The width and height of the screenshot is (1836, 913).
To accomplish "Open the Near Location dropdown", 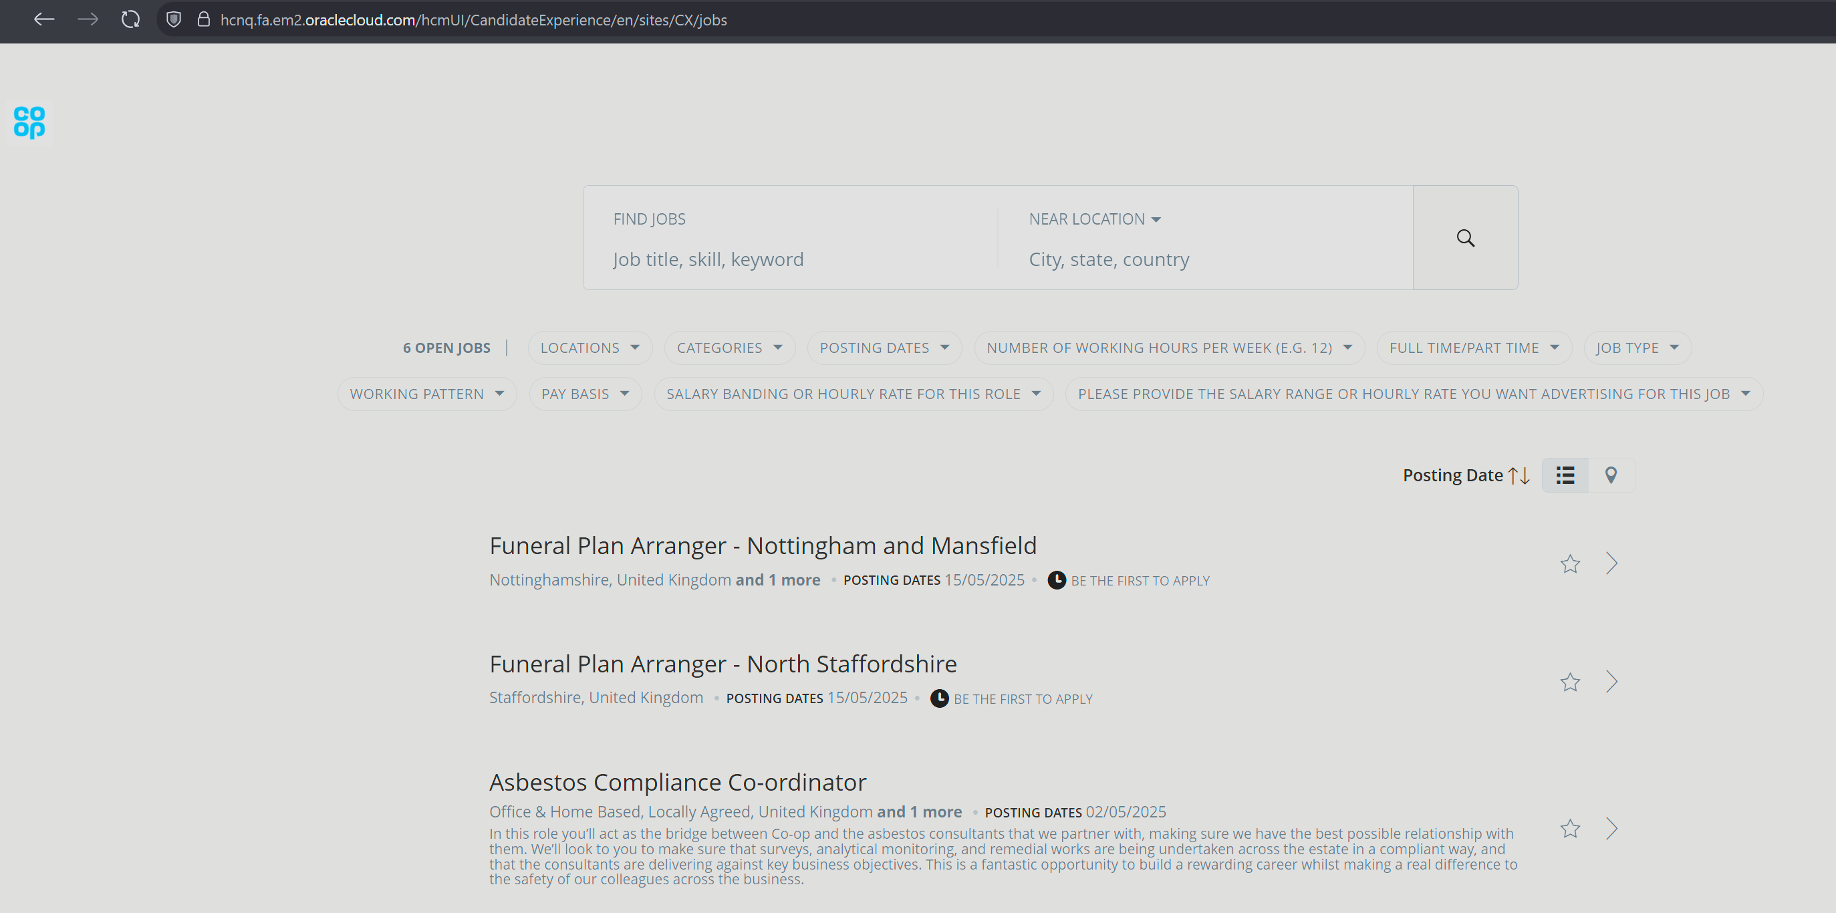I will tap(1094, 219).
